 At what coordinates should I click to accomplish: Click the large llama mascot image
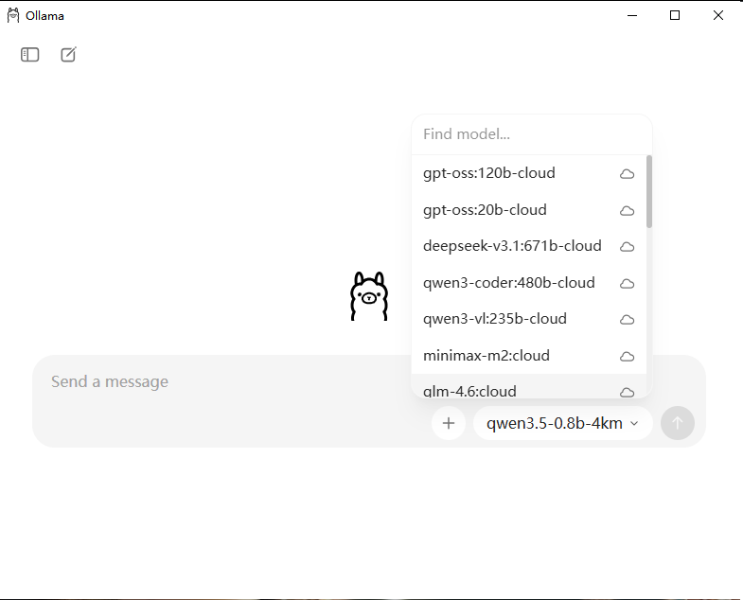click(x=369, y=296)
